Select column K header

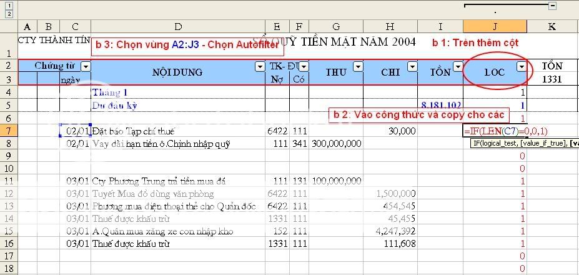(552, 26)
